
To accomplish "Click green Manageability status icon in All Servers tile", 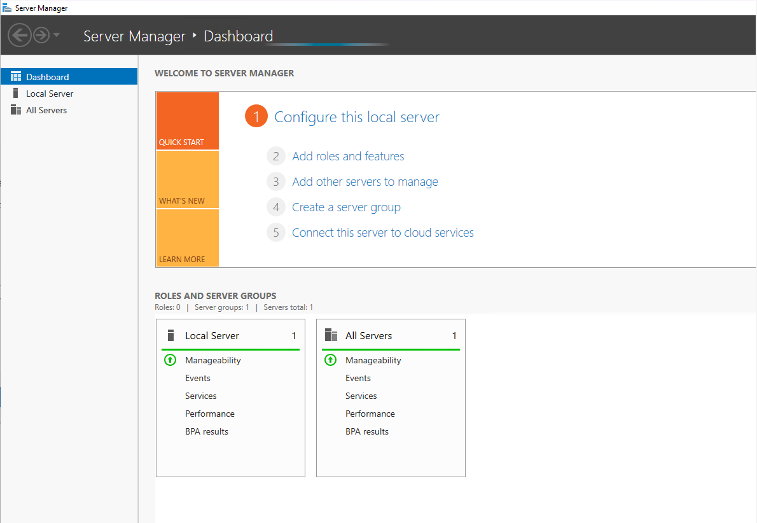I will [331, 359].
